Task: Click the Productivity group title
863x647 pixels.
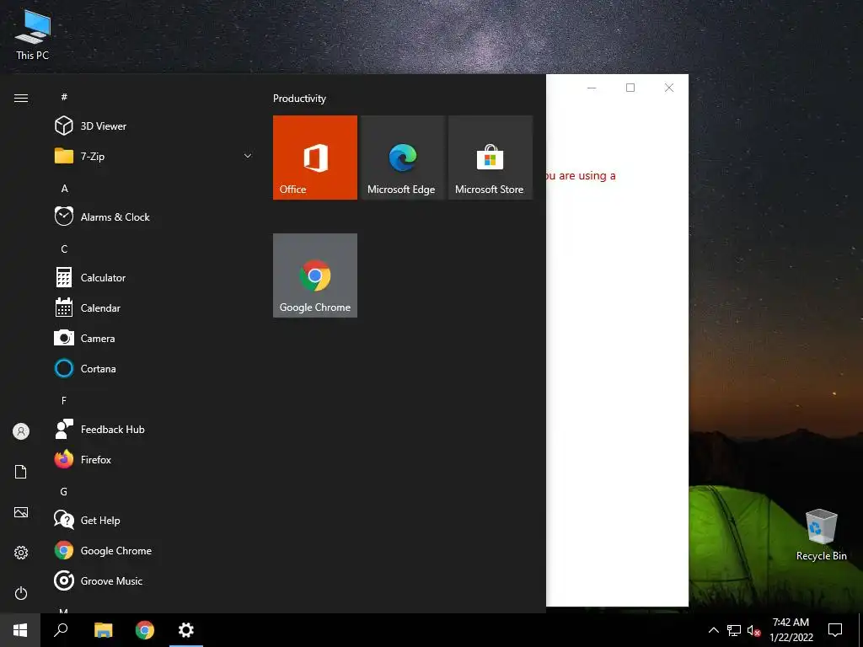Action: coord(299,99)
